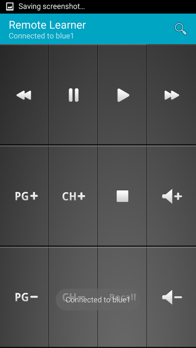The width and height of the screenshot is (196, 348).
Task: Click the Remote Learner app title
Action: 48,25
